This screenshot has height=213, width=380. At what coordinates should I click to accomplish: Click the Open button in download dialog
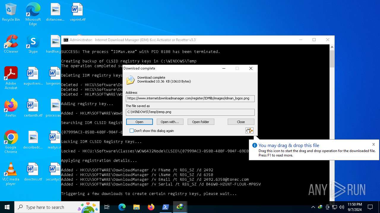pos(139,122)
